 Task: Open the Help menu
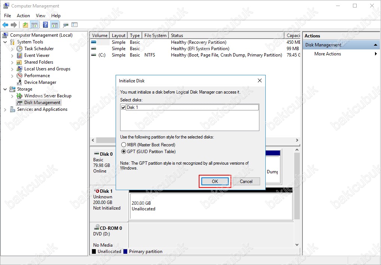pyautogui.click(x=56, y=16)
